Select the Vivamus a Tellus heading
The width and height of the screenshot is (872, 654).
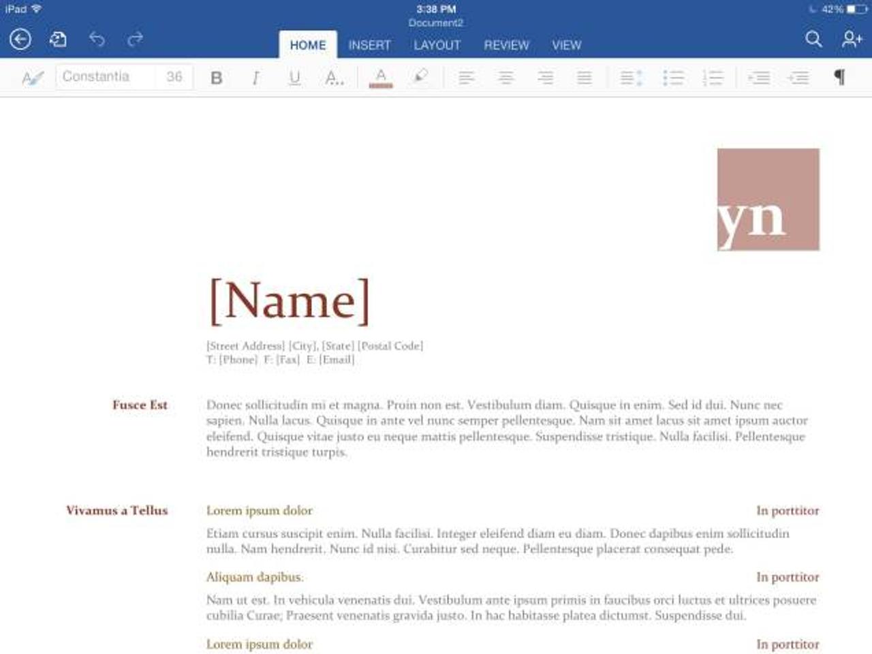pyautogui.click(x=116, y=510)
